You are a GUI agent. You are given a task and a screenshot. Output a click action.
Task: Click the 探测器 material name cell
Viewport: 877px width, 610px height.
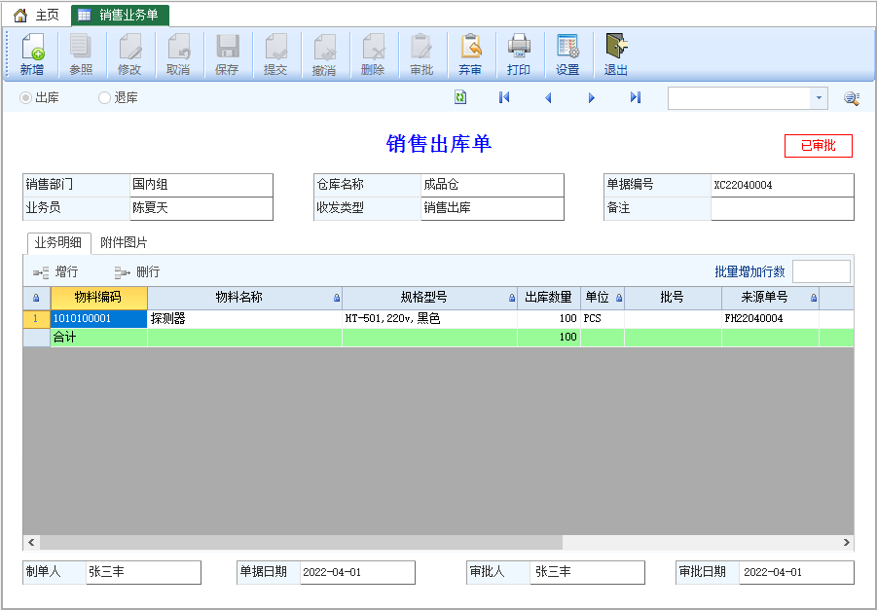[x=244, y=319]
